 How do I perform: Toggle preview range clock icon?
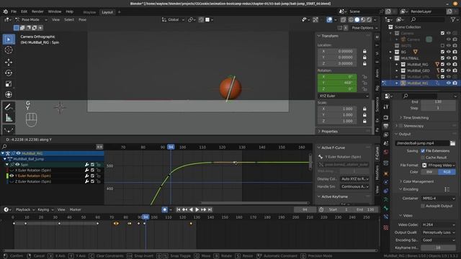pyautogui.click(x=321, y=209)
